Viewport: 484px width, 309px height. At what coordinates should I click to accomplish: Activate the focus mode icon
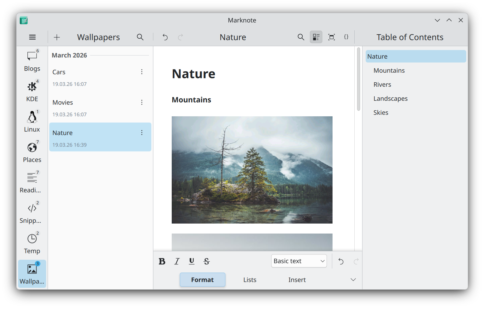331,37
